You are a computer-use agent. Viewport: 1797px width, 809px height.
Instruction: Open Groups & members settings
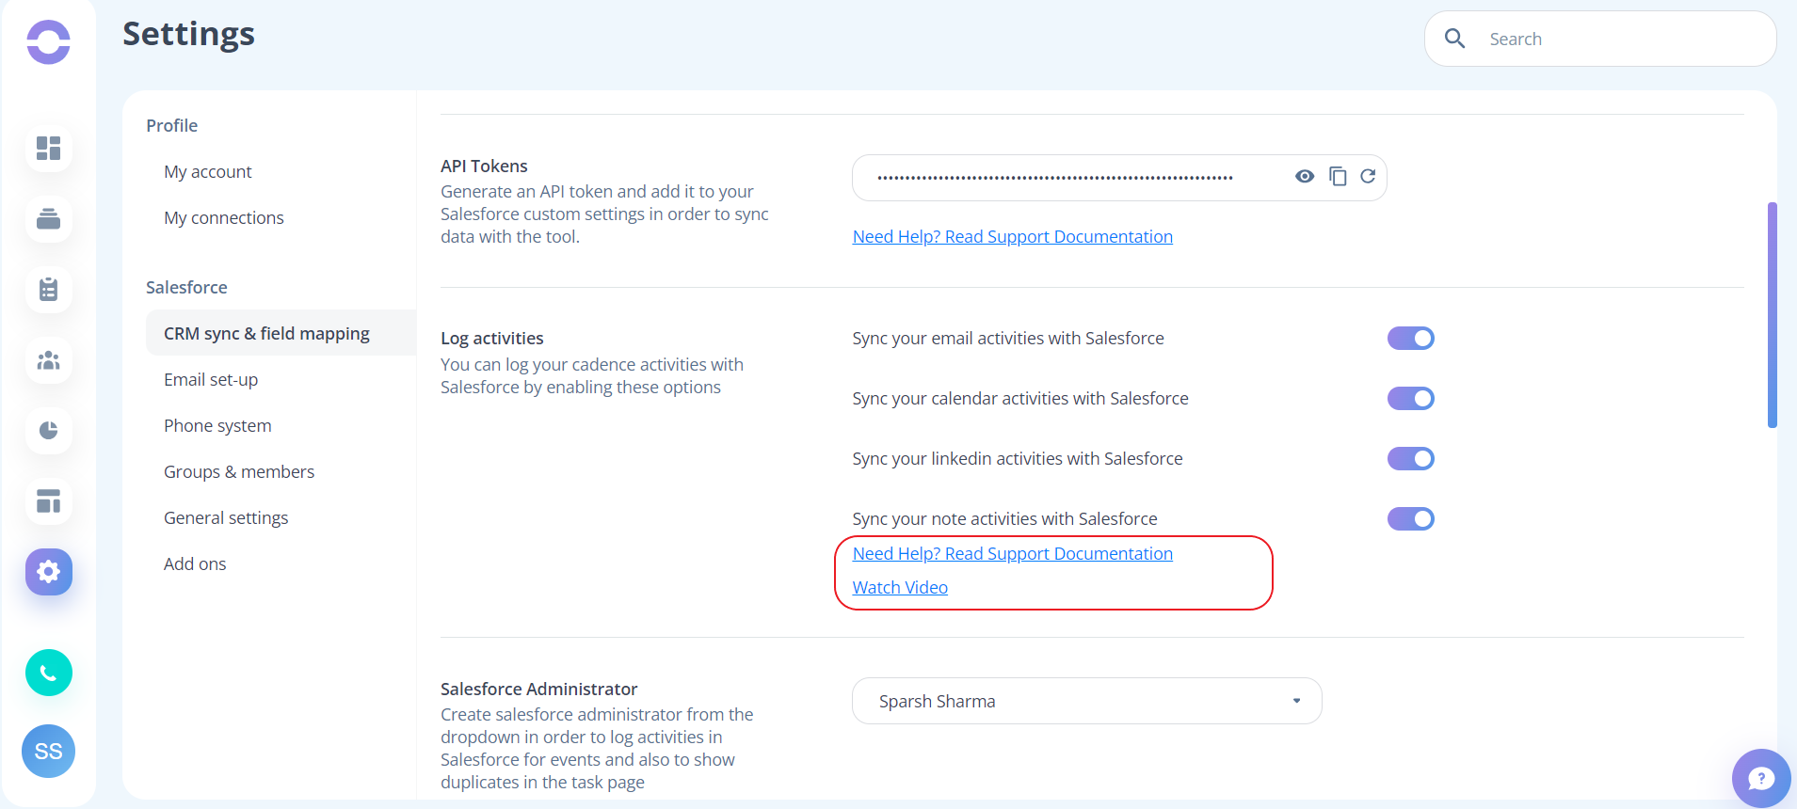point(239,471)
